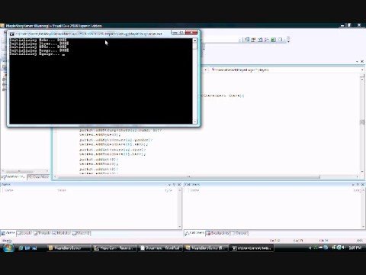Toggle auto-hide pin on Autos panel
The image size is (366, 275).
(174, 184)
